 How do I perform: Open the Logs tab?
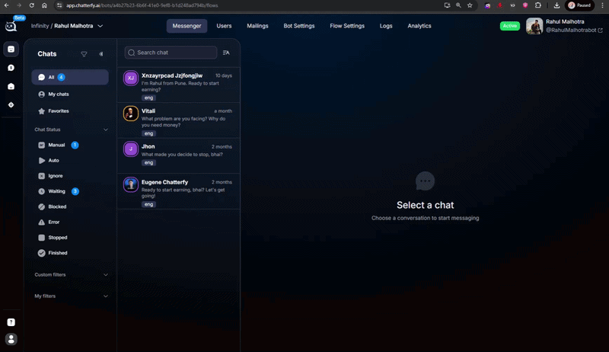point(386,26)
